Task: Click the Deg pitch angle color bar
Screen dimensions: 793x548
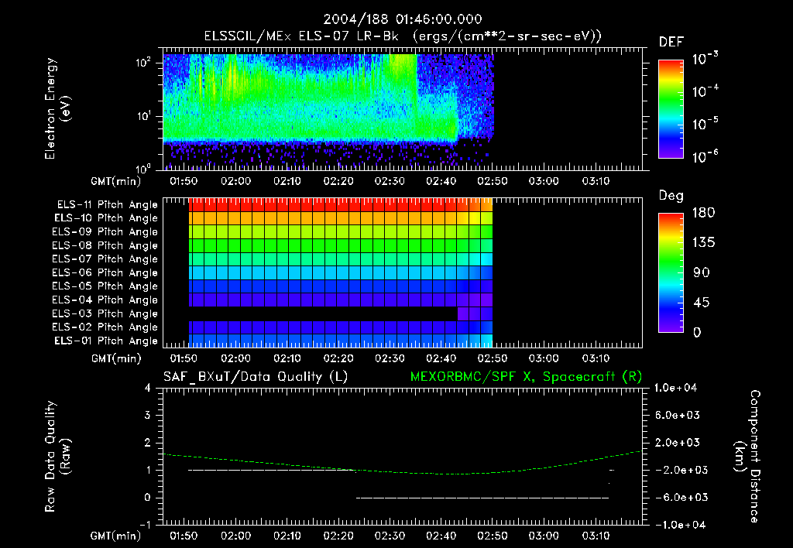Action: [670, 273]
